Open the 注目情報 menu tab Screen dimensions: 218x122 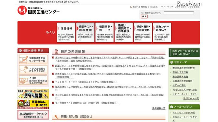(x=66, y=32)
